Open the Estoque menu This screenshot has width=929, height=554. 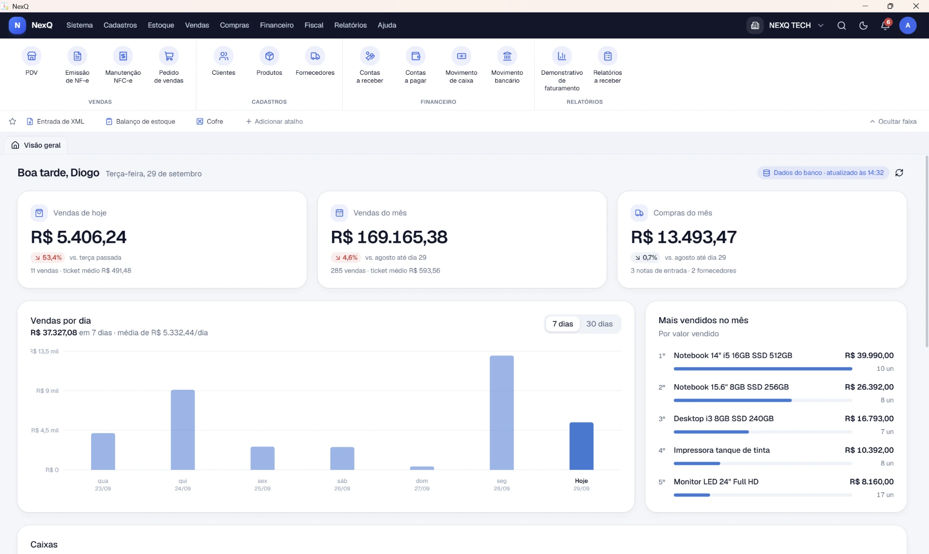coord(161,26)
